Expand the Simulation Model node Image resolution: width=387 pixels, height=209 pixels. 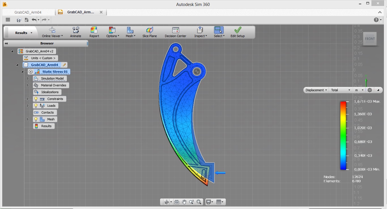click(27, 78)
